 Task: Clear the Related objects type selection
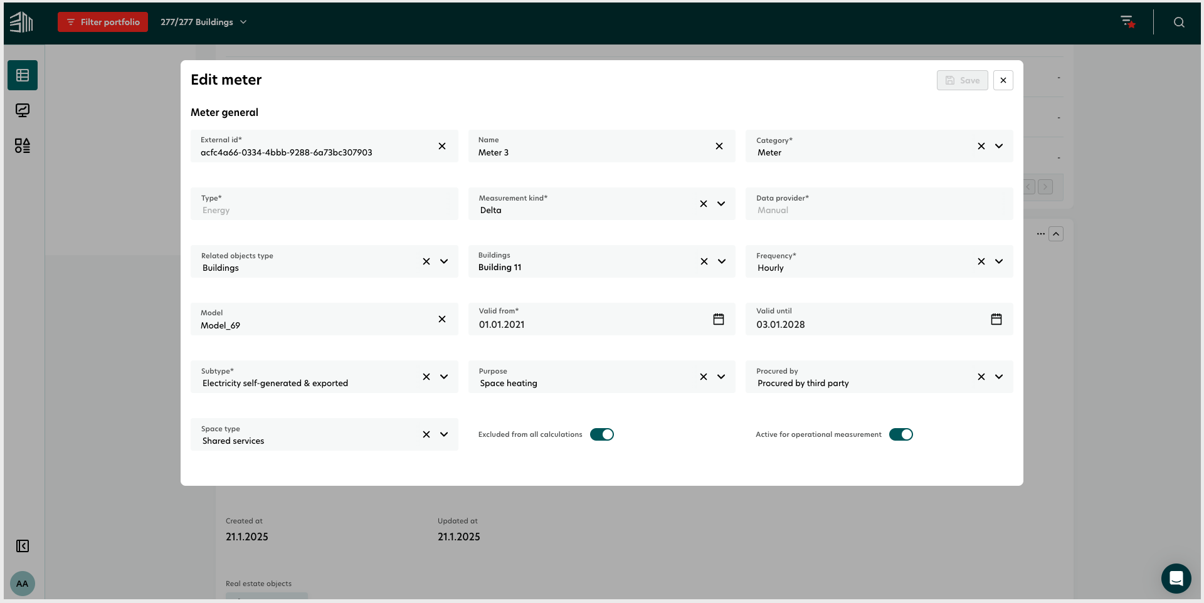click(x=426, y=261)
